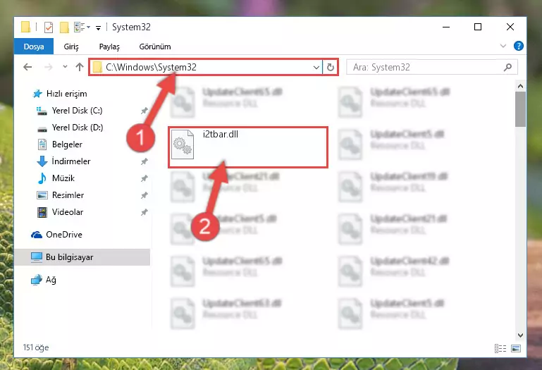Select OneDrive in navigation pane

pyautogui.click(x=64, y=235)
